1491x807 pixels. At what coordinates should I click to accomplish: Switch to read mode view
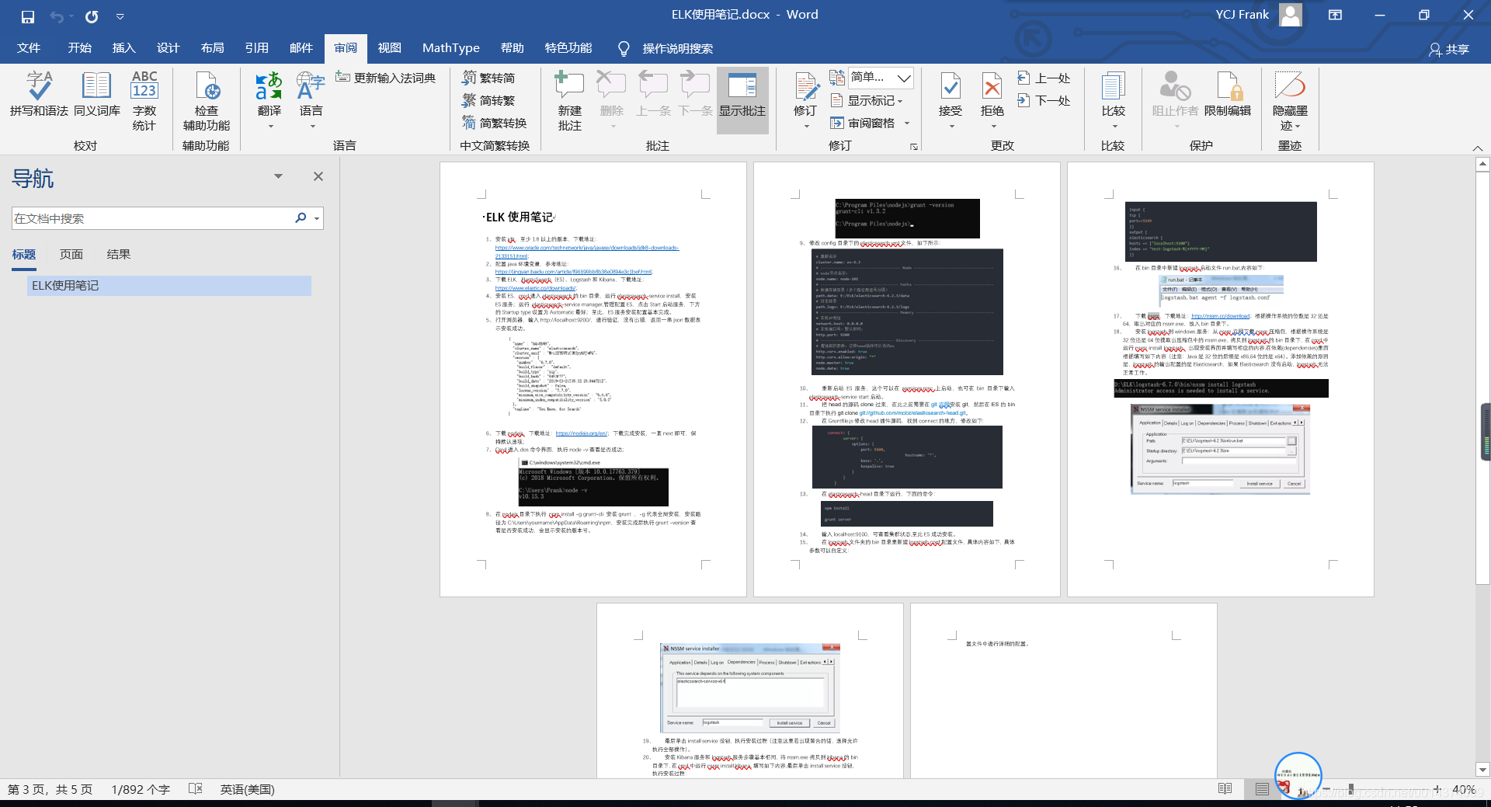pos(1225,789)
